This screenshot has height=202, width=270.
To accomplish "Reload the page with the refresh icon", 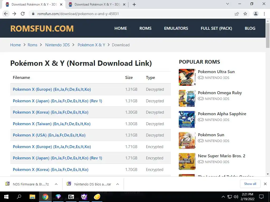I will tap(23, 14).
